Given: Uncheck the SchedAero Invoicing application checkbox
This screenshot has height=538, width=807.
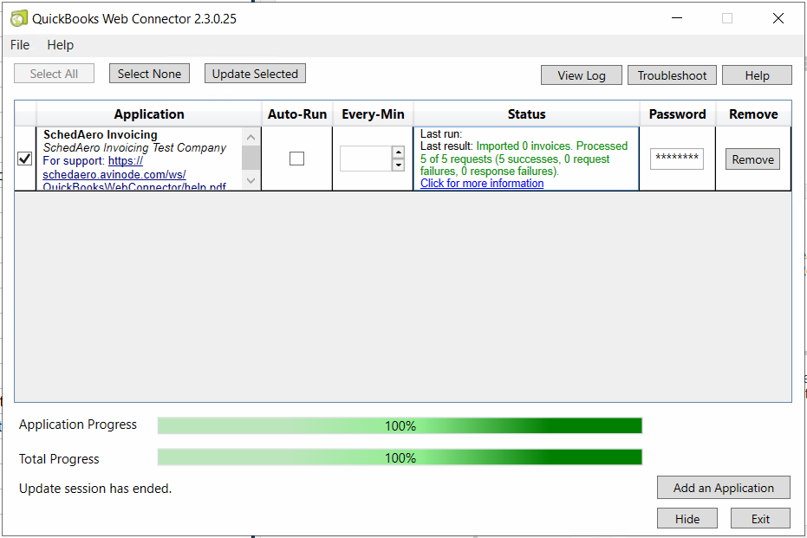Looking at the screenshot, I should pos(24,159).
